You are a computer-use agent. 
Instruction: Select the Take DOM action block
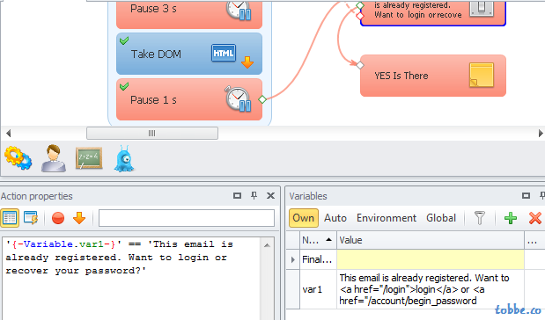tap(189, 54)
